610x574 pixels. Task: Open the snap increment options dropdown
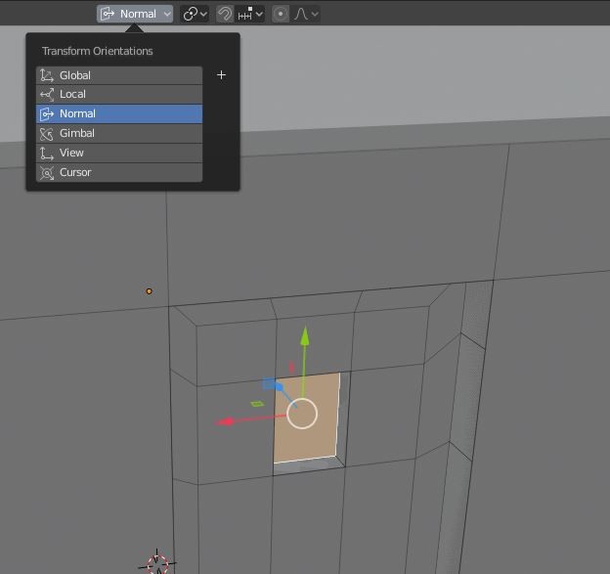click(250, 14)
